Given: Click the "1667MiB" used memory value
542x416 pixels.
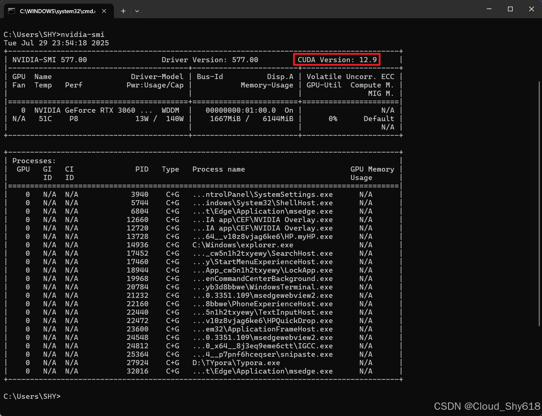Looking at the screenshot, I should pyautogui.click(x=225, y=119).
